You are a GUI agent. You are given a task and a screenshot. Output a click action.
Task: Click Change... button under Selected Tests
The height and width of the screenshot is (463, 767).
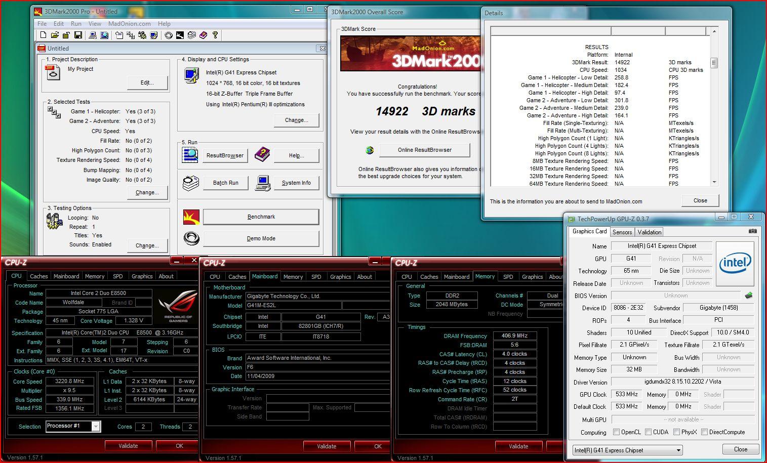pyautogui.click(x=147, y=192)
